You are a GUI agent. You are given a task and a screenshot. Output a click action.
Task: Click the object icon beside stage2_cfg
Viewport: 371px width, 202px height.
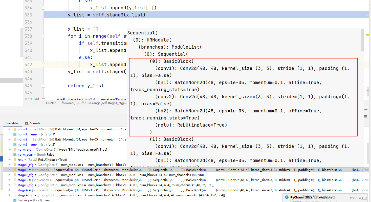(x=15, y=175)
